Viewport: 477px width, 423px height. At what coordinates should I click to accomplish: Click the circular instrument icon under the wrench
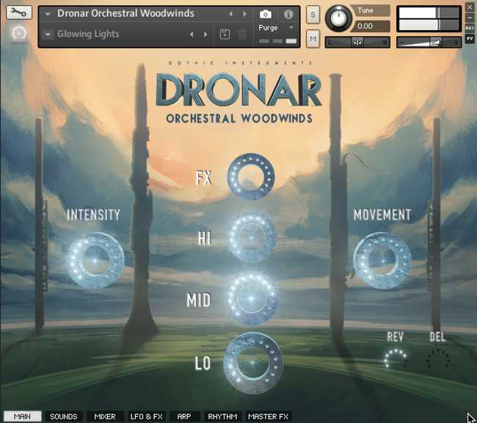coord(20,33)
